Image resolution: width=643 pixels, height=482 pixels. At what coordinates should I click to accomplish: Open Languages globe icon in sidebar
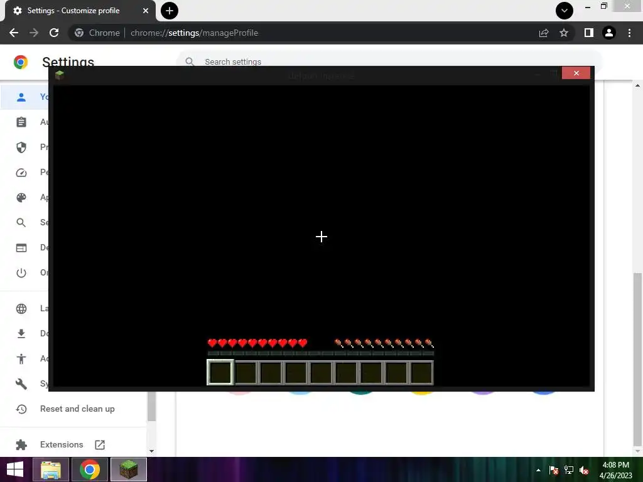pos(21,309)
